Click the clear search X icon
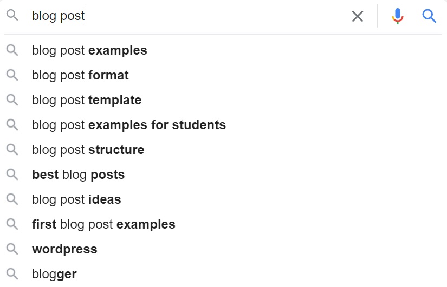This screenshot has height=287, width=447. click(x=358, y=16)
